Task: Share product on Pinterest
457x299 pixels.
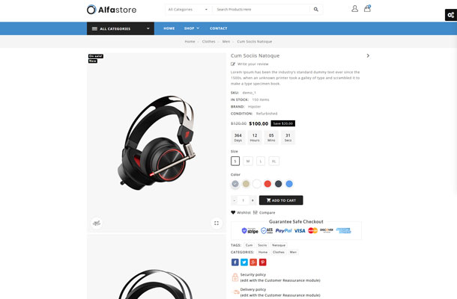Action: [263, 262]
